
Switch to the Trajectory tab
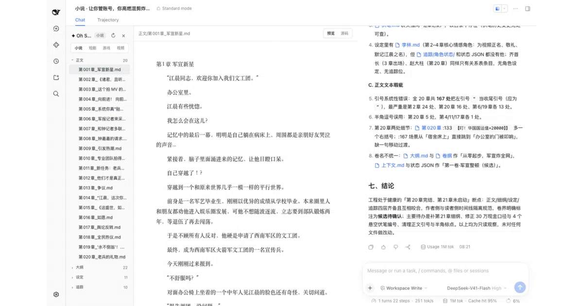click(x=108, y=20)
